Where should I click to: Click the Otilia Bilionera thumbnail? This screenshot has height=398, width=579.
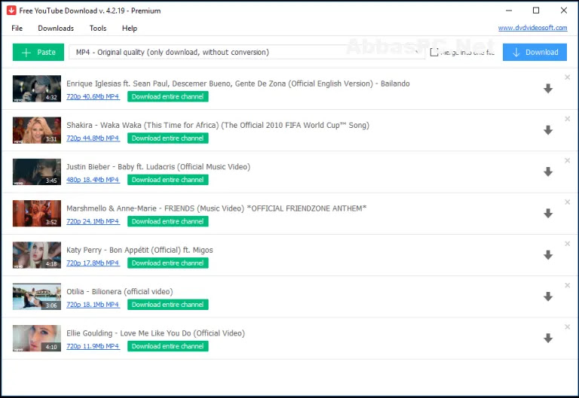coord(37,296)
